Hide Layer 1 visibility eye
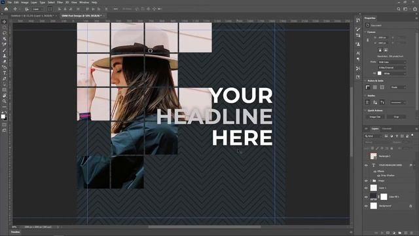 (366, 188)
